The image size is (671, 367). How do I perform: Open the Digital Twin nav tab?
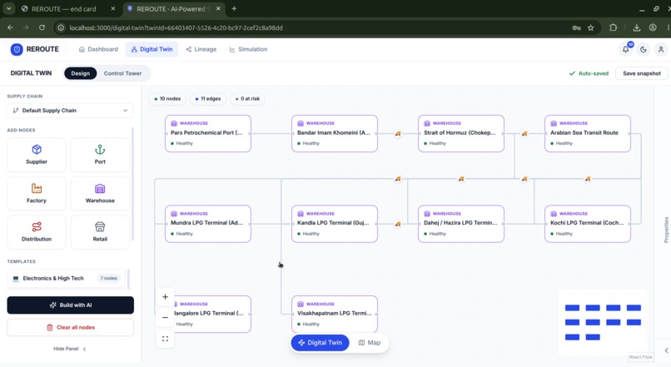point(152,50)
